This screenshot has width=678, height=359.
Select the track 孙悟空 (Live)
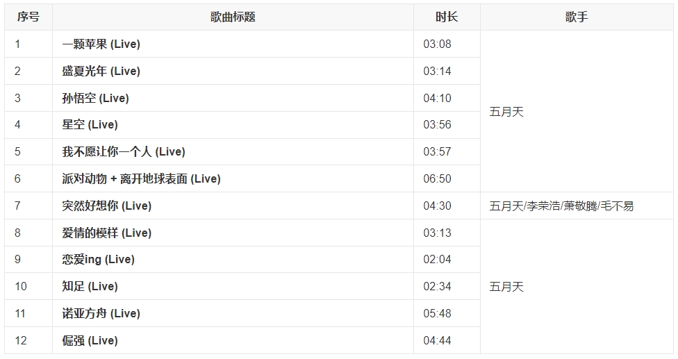point(95,99)
